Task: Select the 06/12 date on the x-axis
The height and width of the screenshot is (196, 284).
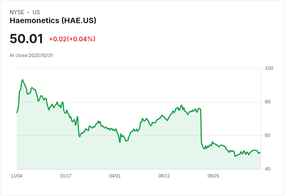Action: (x=164, y=176)
